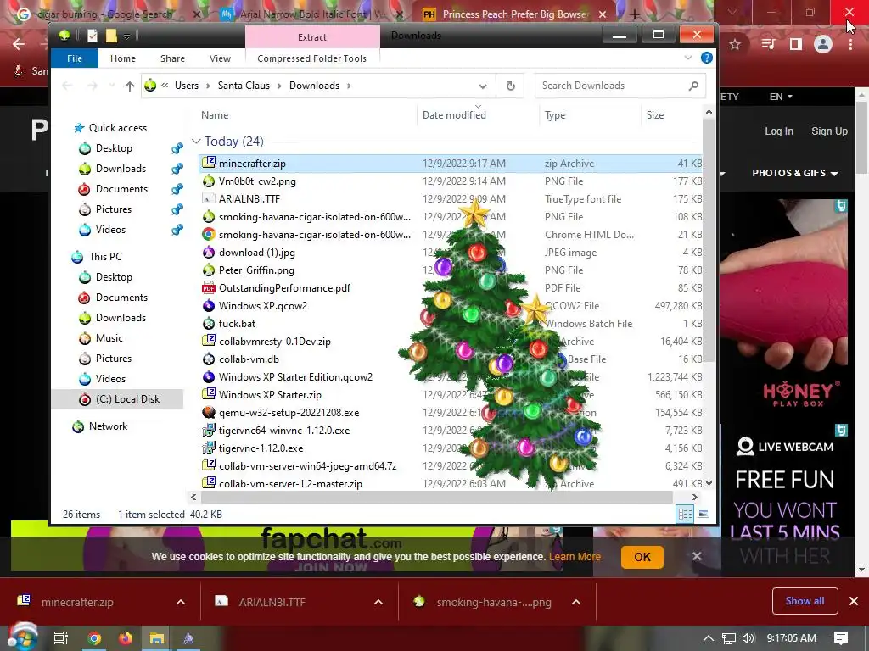The width and height of the screenshot is (869, 651).
Task: Click the Refresh button in Explorer address bar
Action: pos(510,86)
